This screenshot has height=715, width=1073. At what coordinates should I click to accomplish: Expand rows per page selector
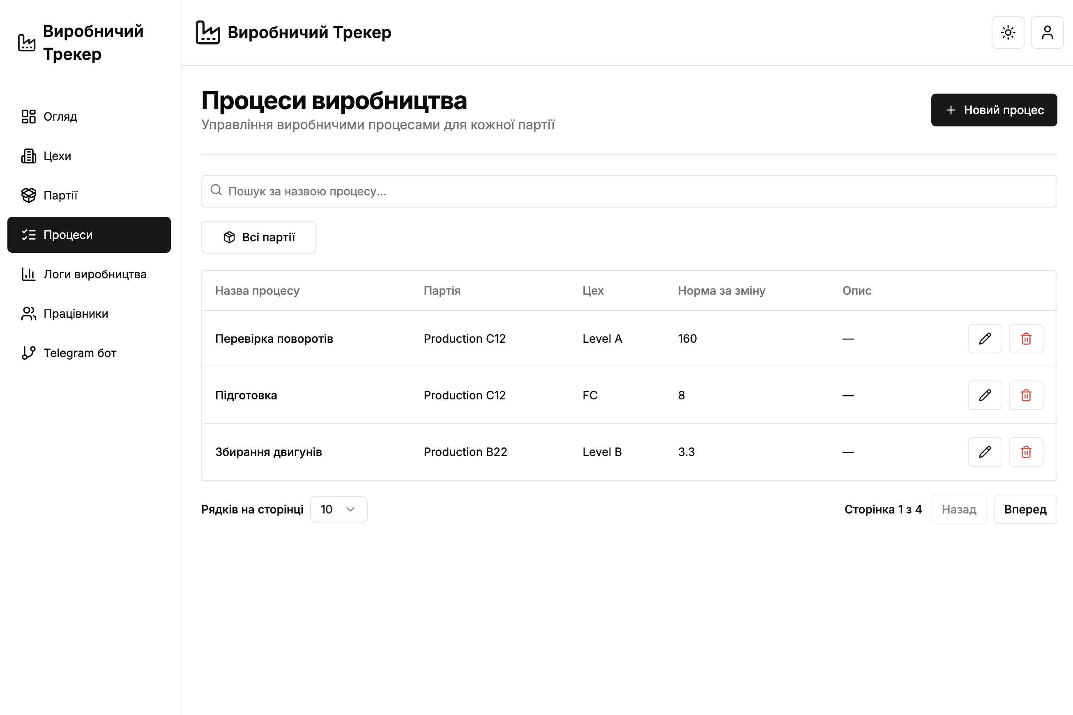[x=338, y=509]
